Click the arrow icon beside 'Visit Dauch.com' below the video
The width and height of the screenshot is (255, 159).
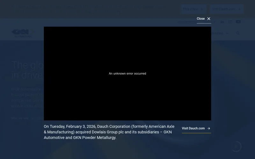pyautogui.click(x=209, y=128)
